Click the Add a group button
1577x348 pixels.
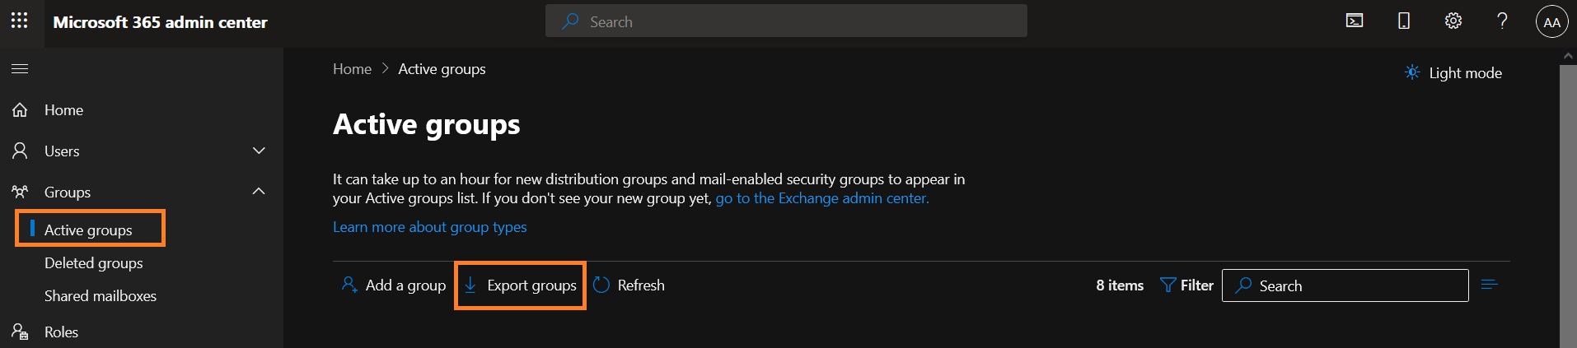tap(394, 285)
